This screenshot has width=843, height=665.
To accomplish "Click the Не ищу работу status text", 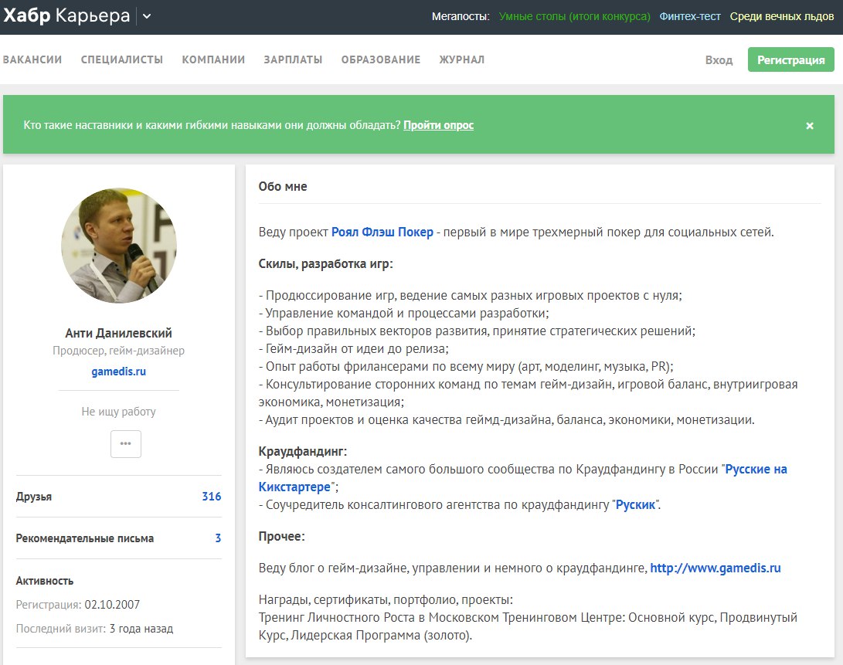I will click(119, 412).
